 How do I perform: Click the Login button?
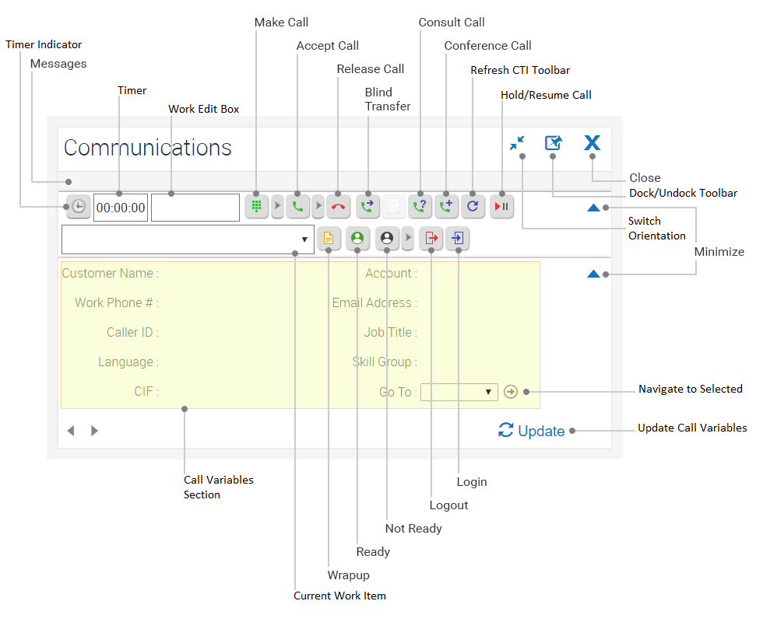point(458,239)
